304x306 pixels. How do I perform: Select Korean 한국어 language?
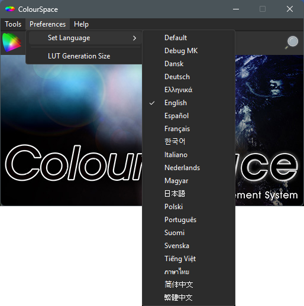pyautogui.click(x=189, y=142)
